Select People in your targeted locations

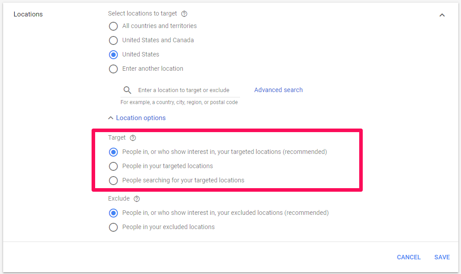point(114,166)
